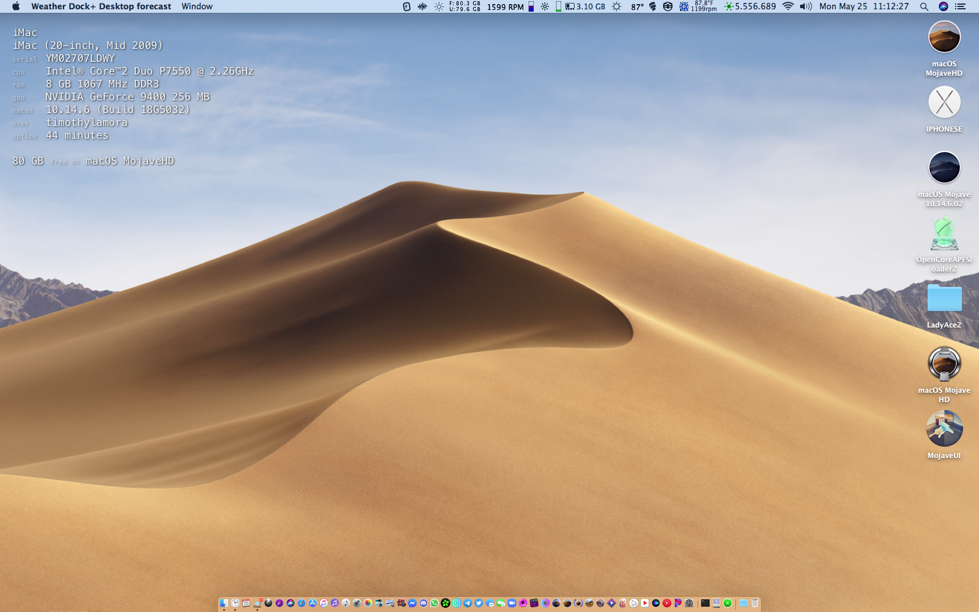The image size is (979, 612).
Task: Open the Trash in the Dock
Action: click(755, 603)
